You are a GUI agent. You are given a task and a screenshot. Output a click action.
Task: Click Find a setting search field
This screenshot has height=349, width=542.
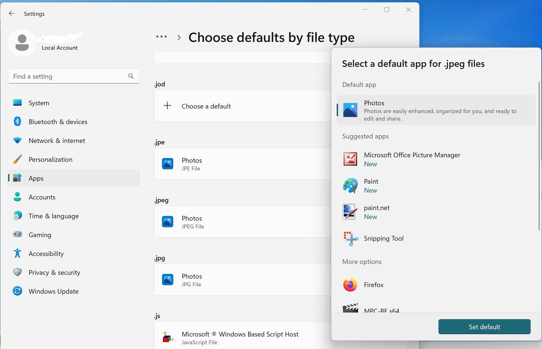(74, 76)
